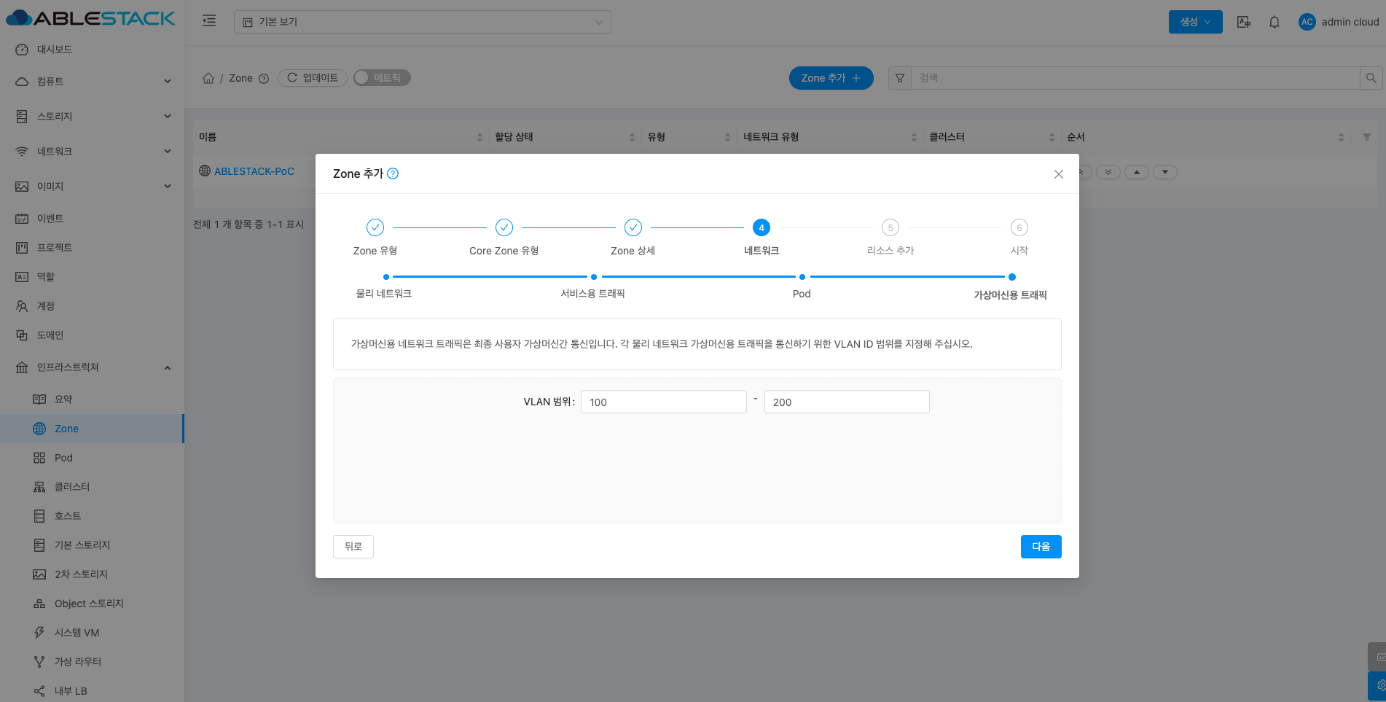Open the ABLESTACK-PoC zone link

tap(254, 171)
